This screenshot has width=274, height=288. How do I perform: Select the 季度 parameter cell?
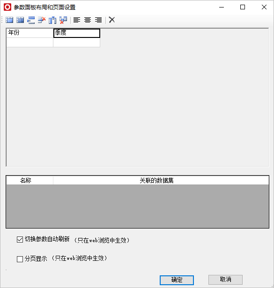(77, 33)
